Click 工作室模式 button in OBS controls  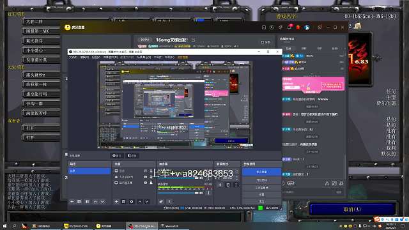click(261, 187)
